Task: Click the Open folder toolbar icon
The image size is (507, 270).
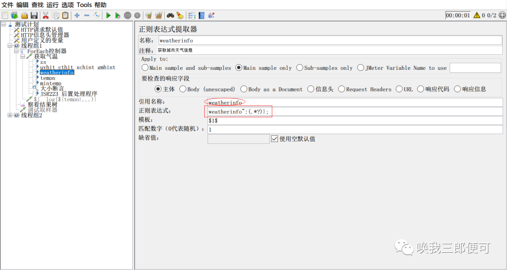Action: point(24,15)
